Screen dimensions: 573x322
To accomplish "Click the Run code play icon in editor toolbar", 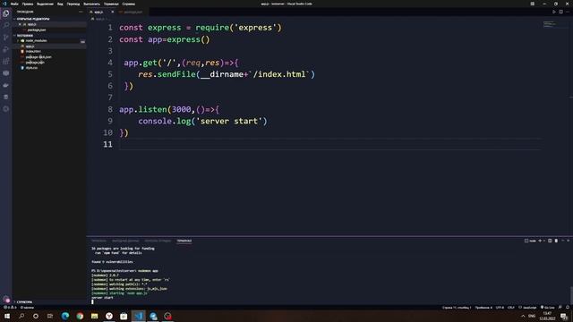I will [554, 12].
